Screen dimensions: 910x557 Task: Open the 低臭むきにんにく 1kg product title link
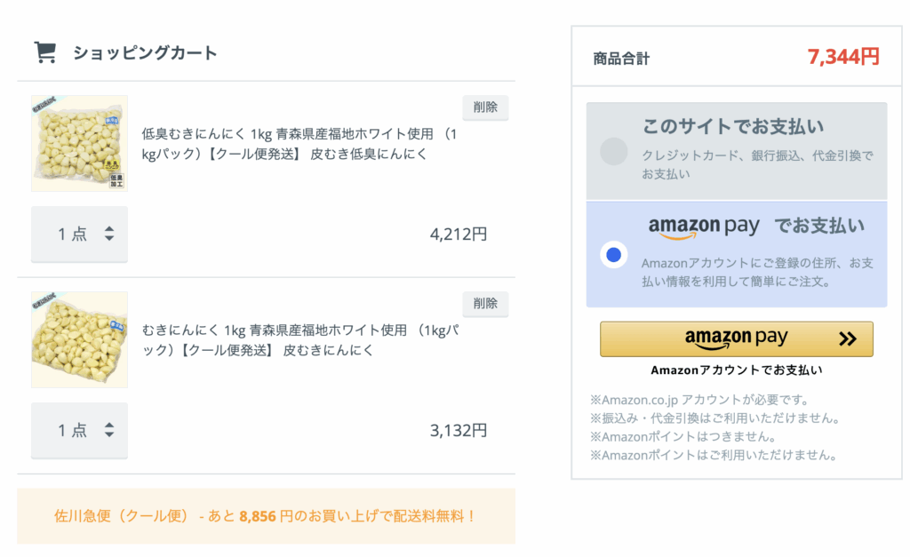299,144
